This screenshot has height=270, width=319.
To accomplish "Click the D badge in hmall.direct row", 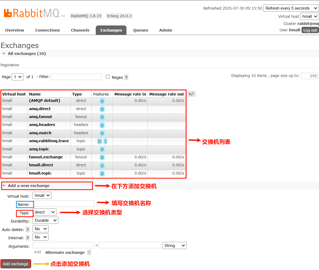I will coord(102,166).
